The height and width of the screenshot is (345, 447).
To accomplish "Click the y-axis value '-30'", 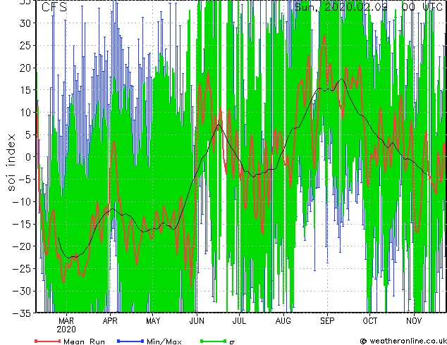I will coord(23,291).
